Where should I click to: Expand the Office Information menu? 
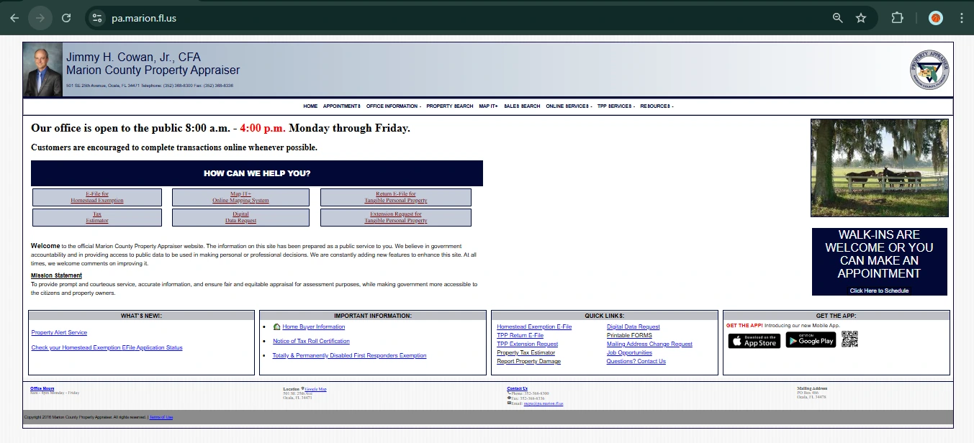(393, 106)
